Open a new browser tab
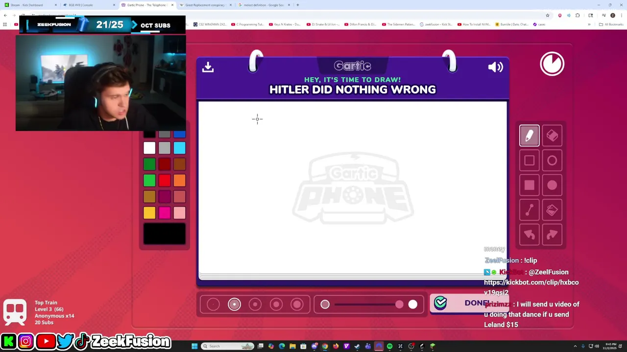The width and height of the screenshot is (627, 352). pos(297,5)
